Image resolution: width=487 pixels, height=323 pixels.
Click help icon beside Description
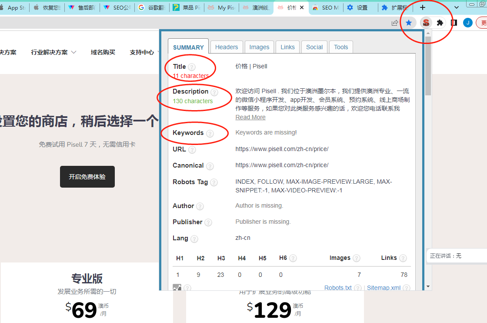214,92
